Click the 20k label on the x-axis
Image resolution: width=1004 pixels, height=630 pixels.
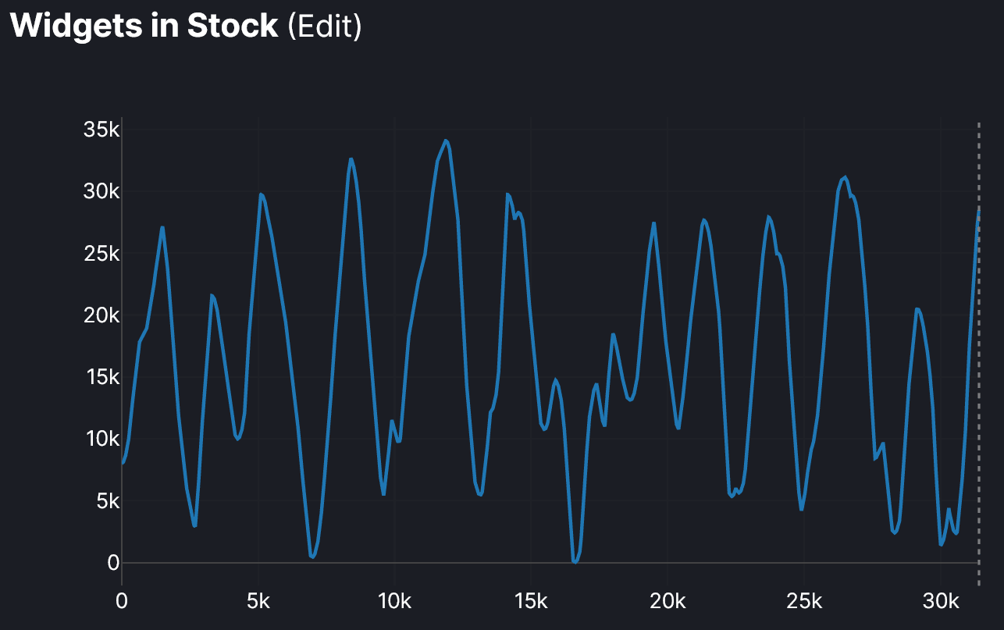[x=668, y=602]
